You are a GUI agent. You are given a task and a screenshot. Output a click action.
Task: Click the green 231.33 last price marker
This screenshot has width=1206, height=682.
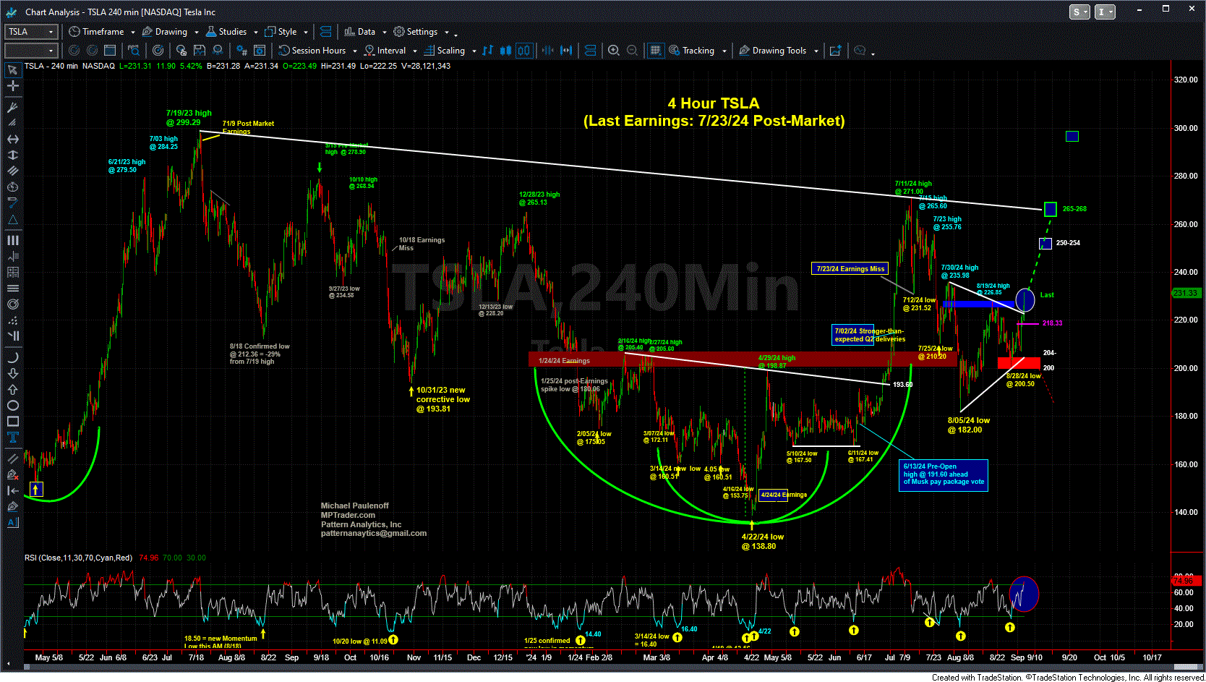pos(1186,293)
